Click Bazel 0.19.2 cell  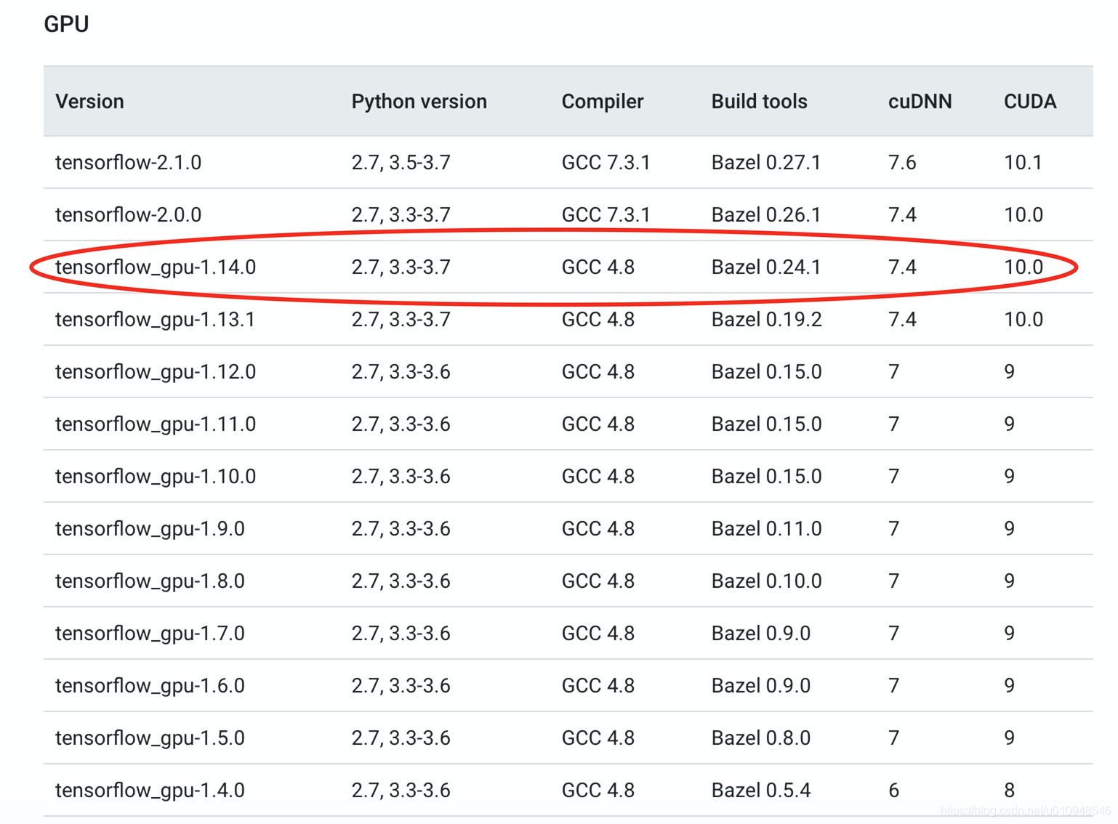(x=766, y=319)
